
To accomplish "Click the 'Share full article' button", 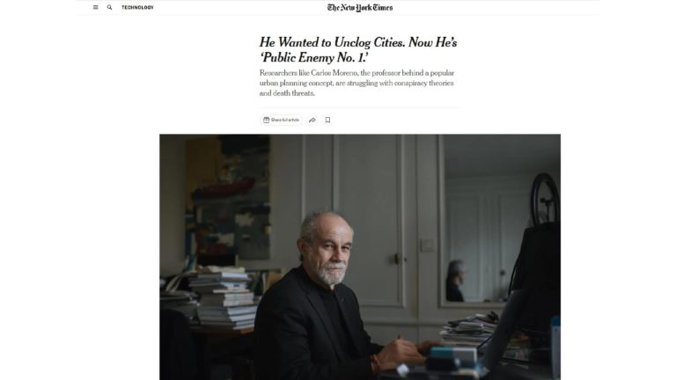I will [282, 120].
